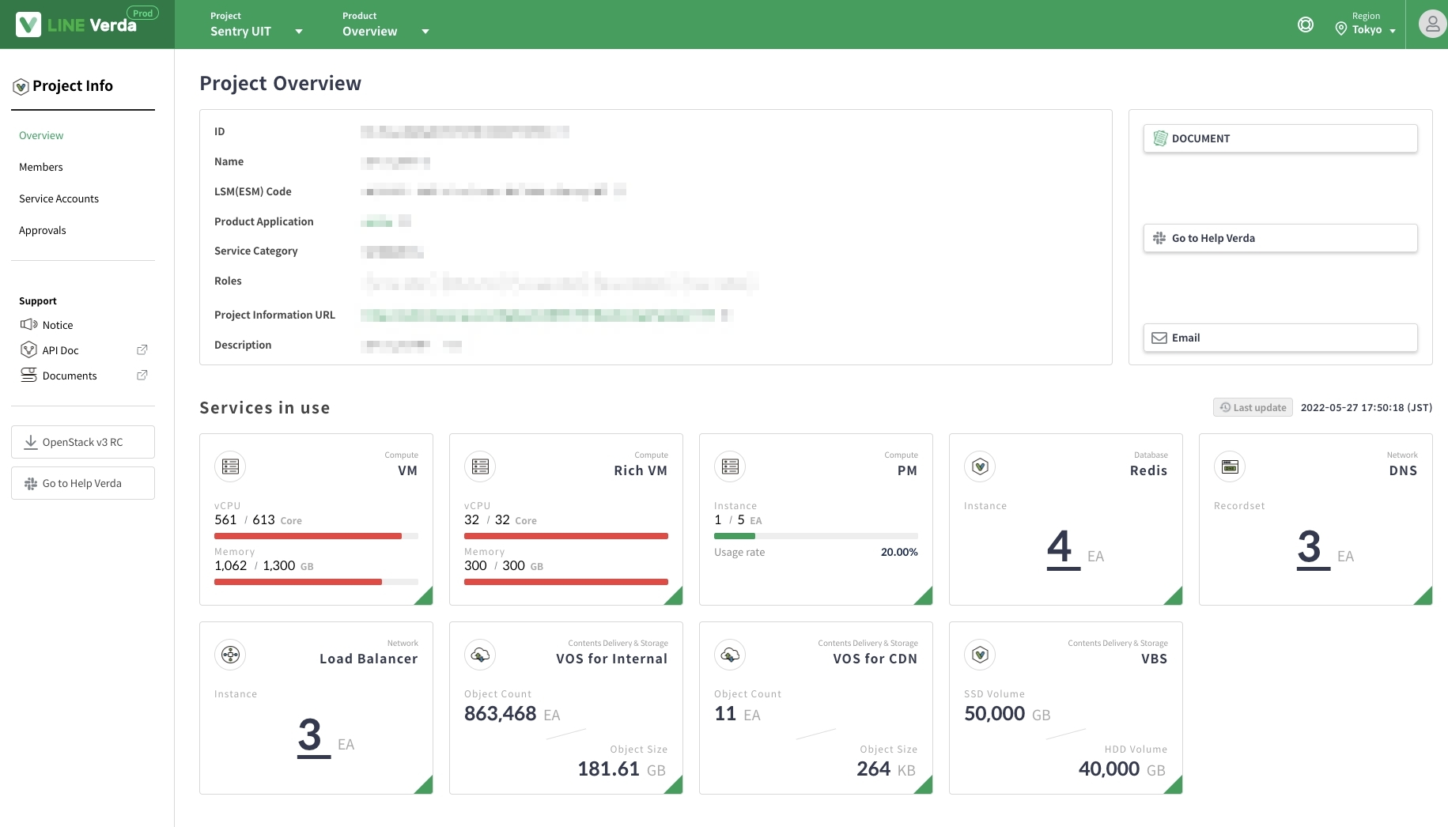Click the API Doc external link icon
The image size is (1448, 827).
coord(142,349)
